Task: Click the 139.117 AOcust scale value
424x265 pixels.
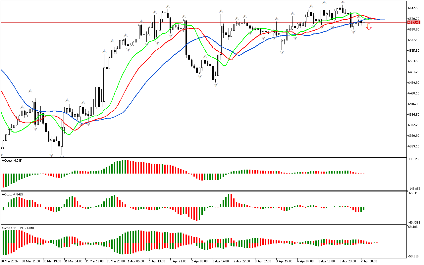Action: 414,160
